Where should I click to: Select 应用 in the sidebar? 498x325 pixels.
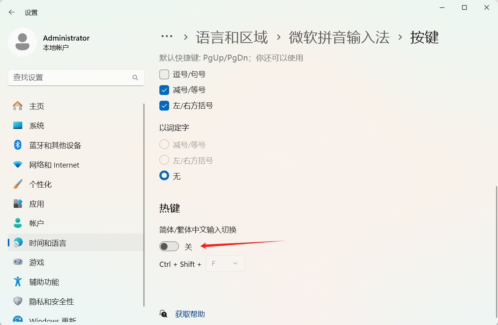76,204
